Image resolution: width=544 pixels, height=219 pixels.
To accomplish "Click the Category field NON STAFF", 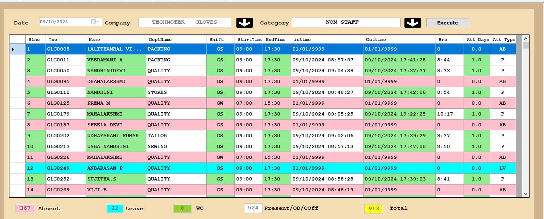I will [x=346, y=22].
